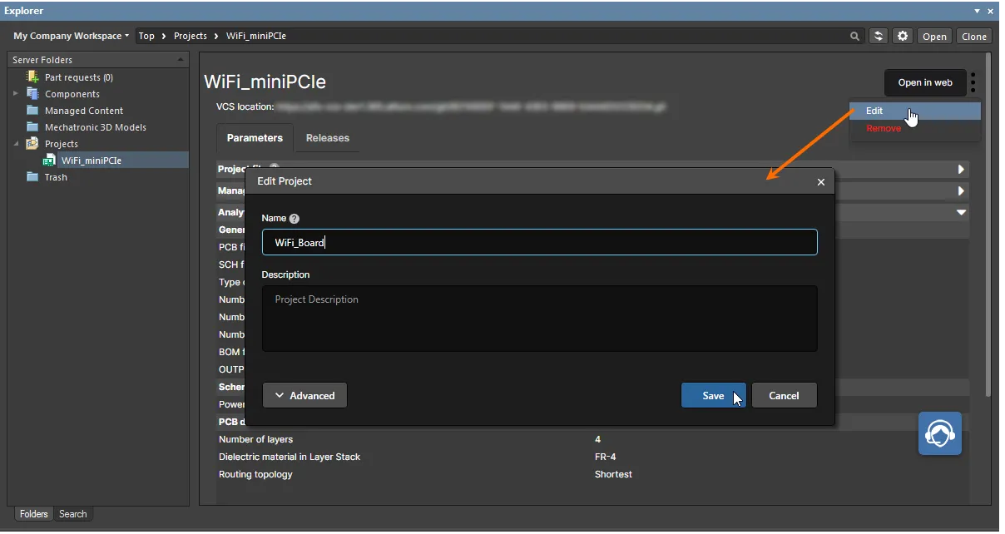Expand the Advanced options in Edit Project
The image size is (1005, 534).
point(304,396)
